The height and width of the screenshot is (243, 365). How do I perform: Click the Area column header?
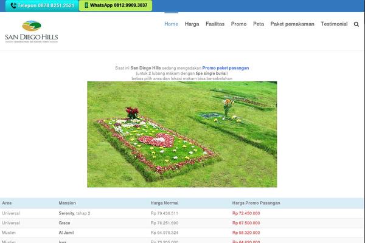(x=7, y=203)
